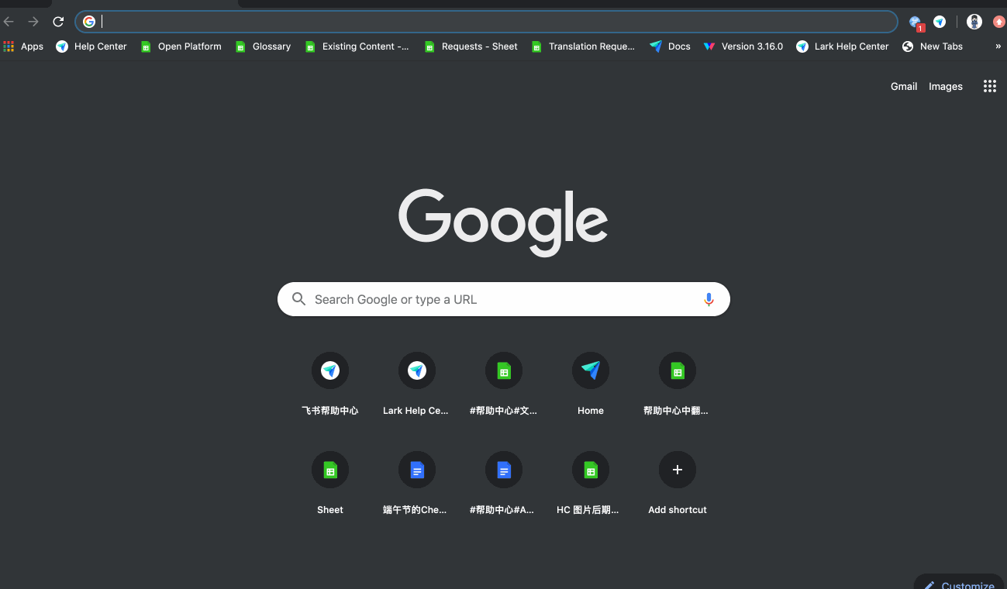Focus the browser address bar
The width and height of the screenshot is (1007, 589).
[x=496, y=22]
